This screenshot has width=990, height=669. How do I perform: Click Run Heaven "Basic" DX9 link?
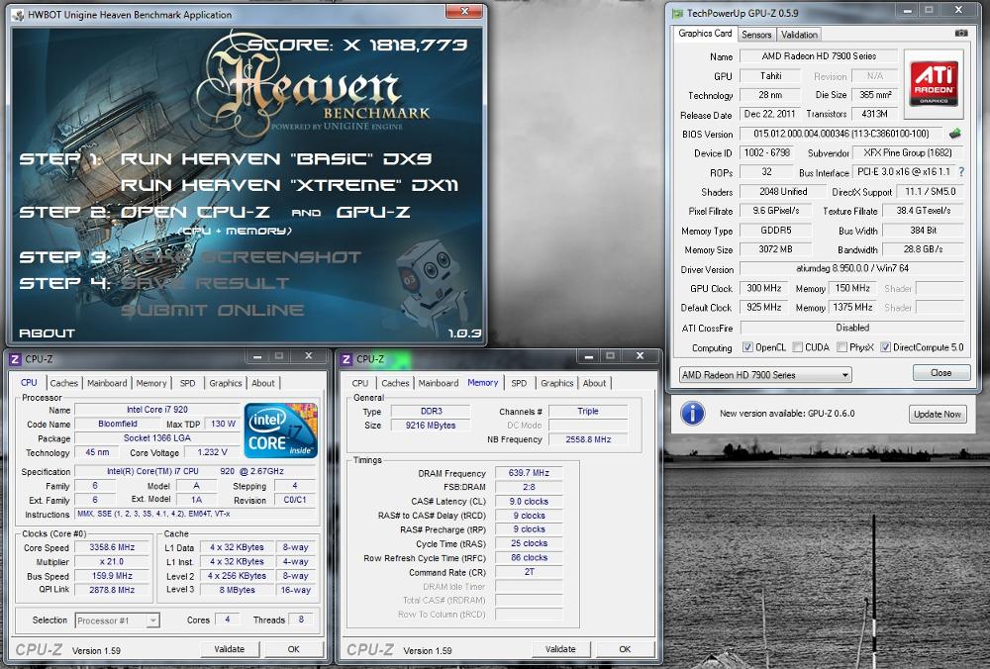pyautogui.click(x=276, y=159)
